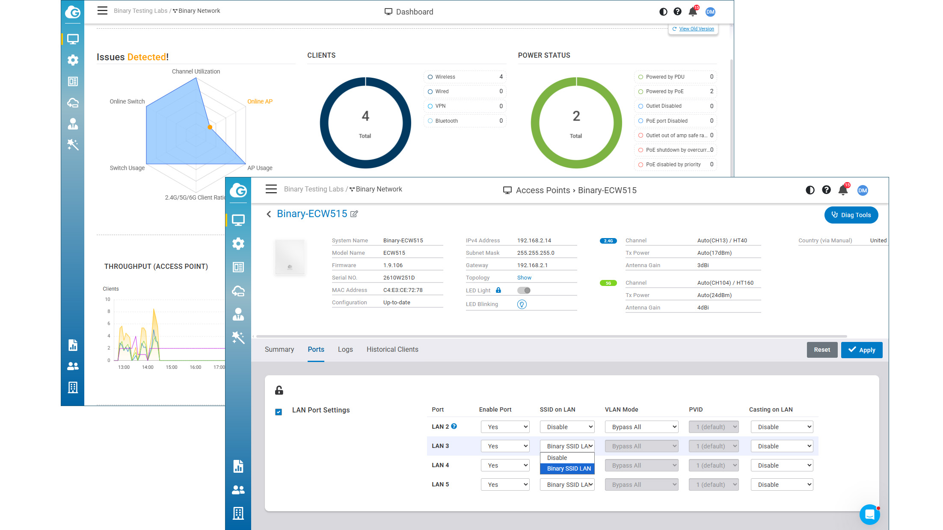Screen dimensions: 943x530
Task: Toggle the LED Light switch
Action: point(524,290)
